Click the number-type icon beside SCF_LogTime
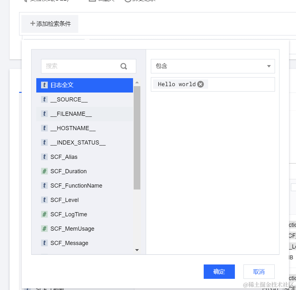 click(x=45, y=214)
